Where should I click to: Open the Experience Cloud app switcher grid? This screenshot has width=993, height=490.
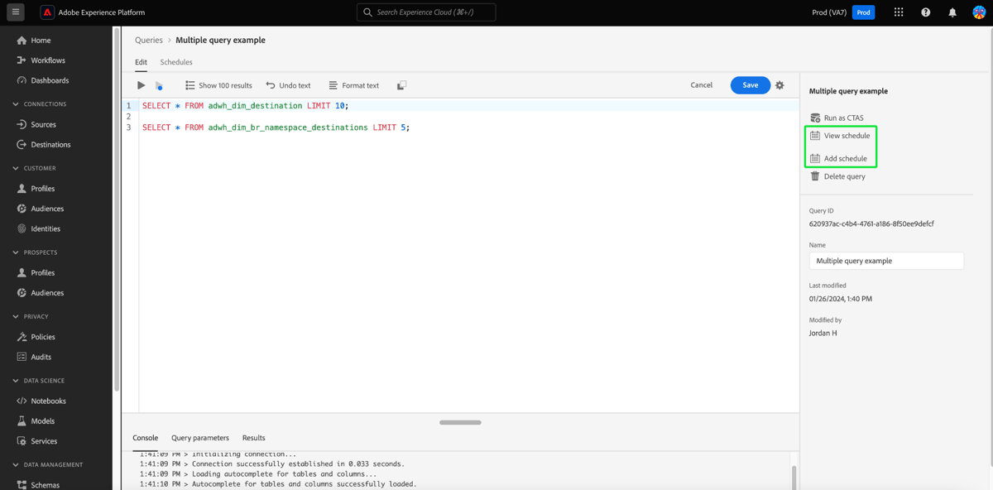point(899,12)
